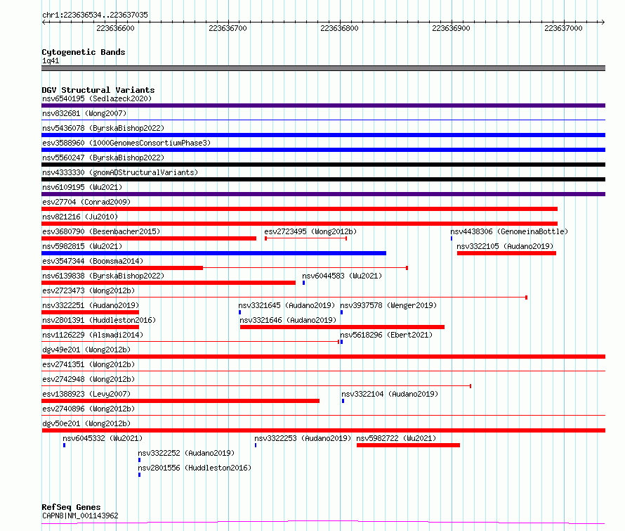Click the Cytogenetic Bands track title
This screenshot has height=531, width=625.
(84, 52)
